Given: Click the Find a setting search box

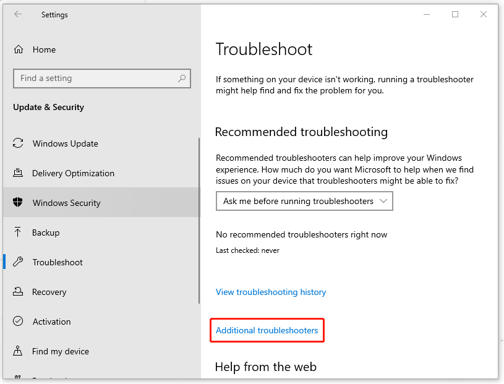Looking at the screenshot, I should click(x=102, y=79).
